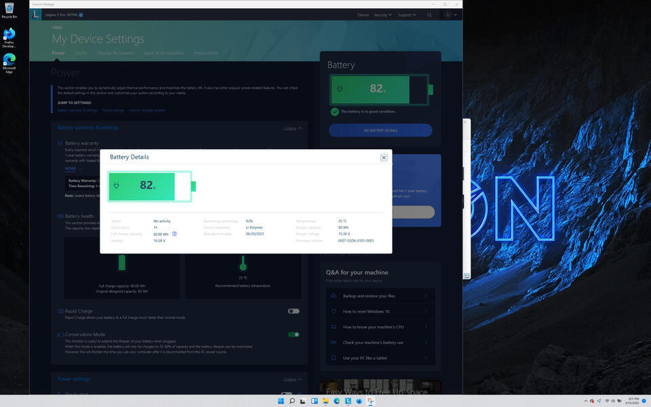Toggle the Rapid Charge switch
Screen dimensions: 651x407
(x=294, y=311)
